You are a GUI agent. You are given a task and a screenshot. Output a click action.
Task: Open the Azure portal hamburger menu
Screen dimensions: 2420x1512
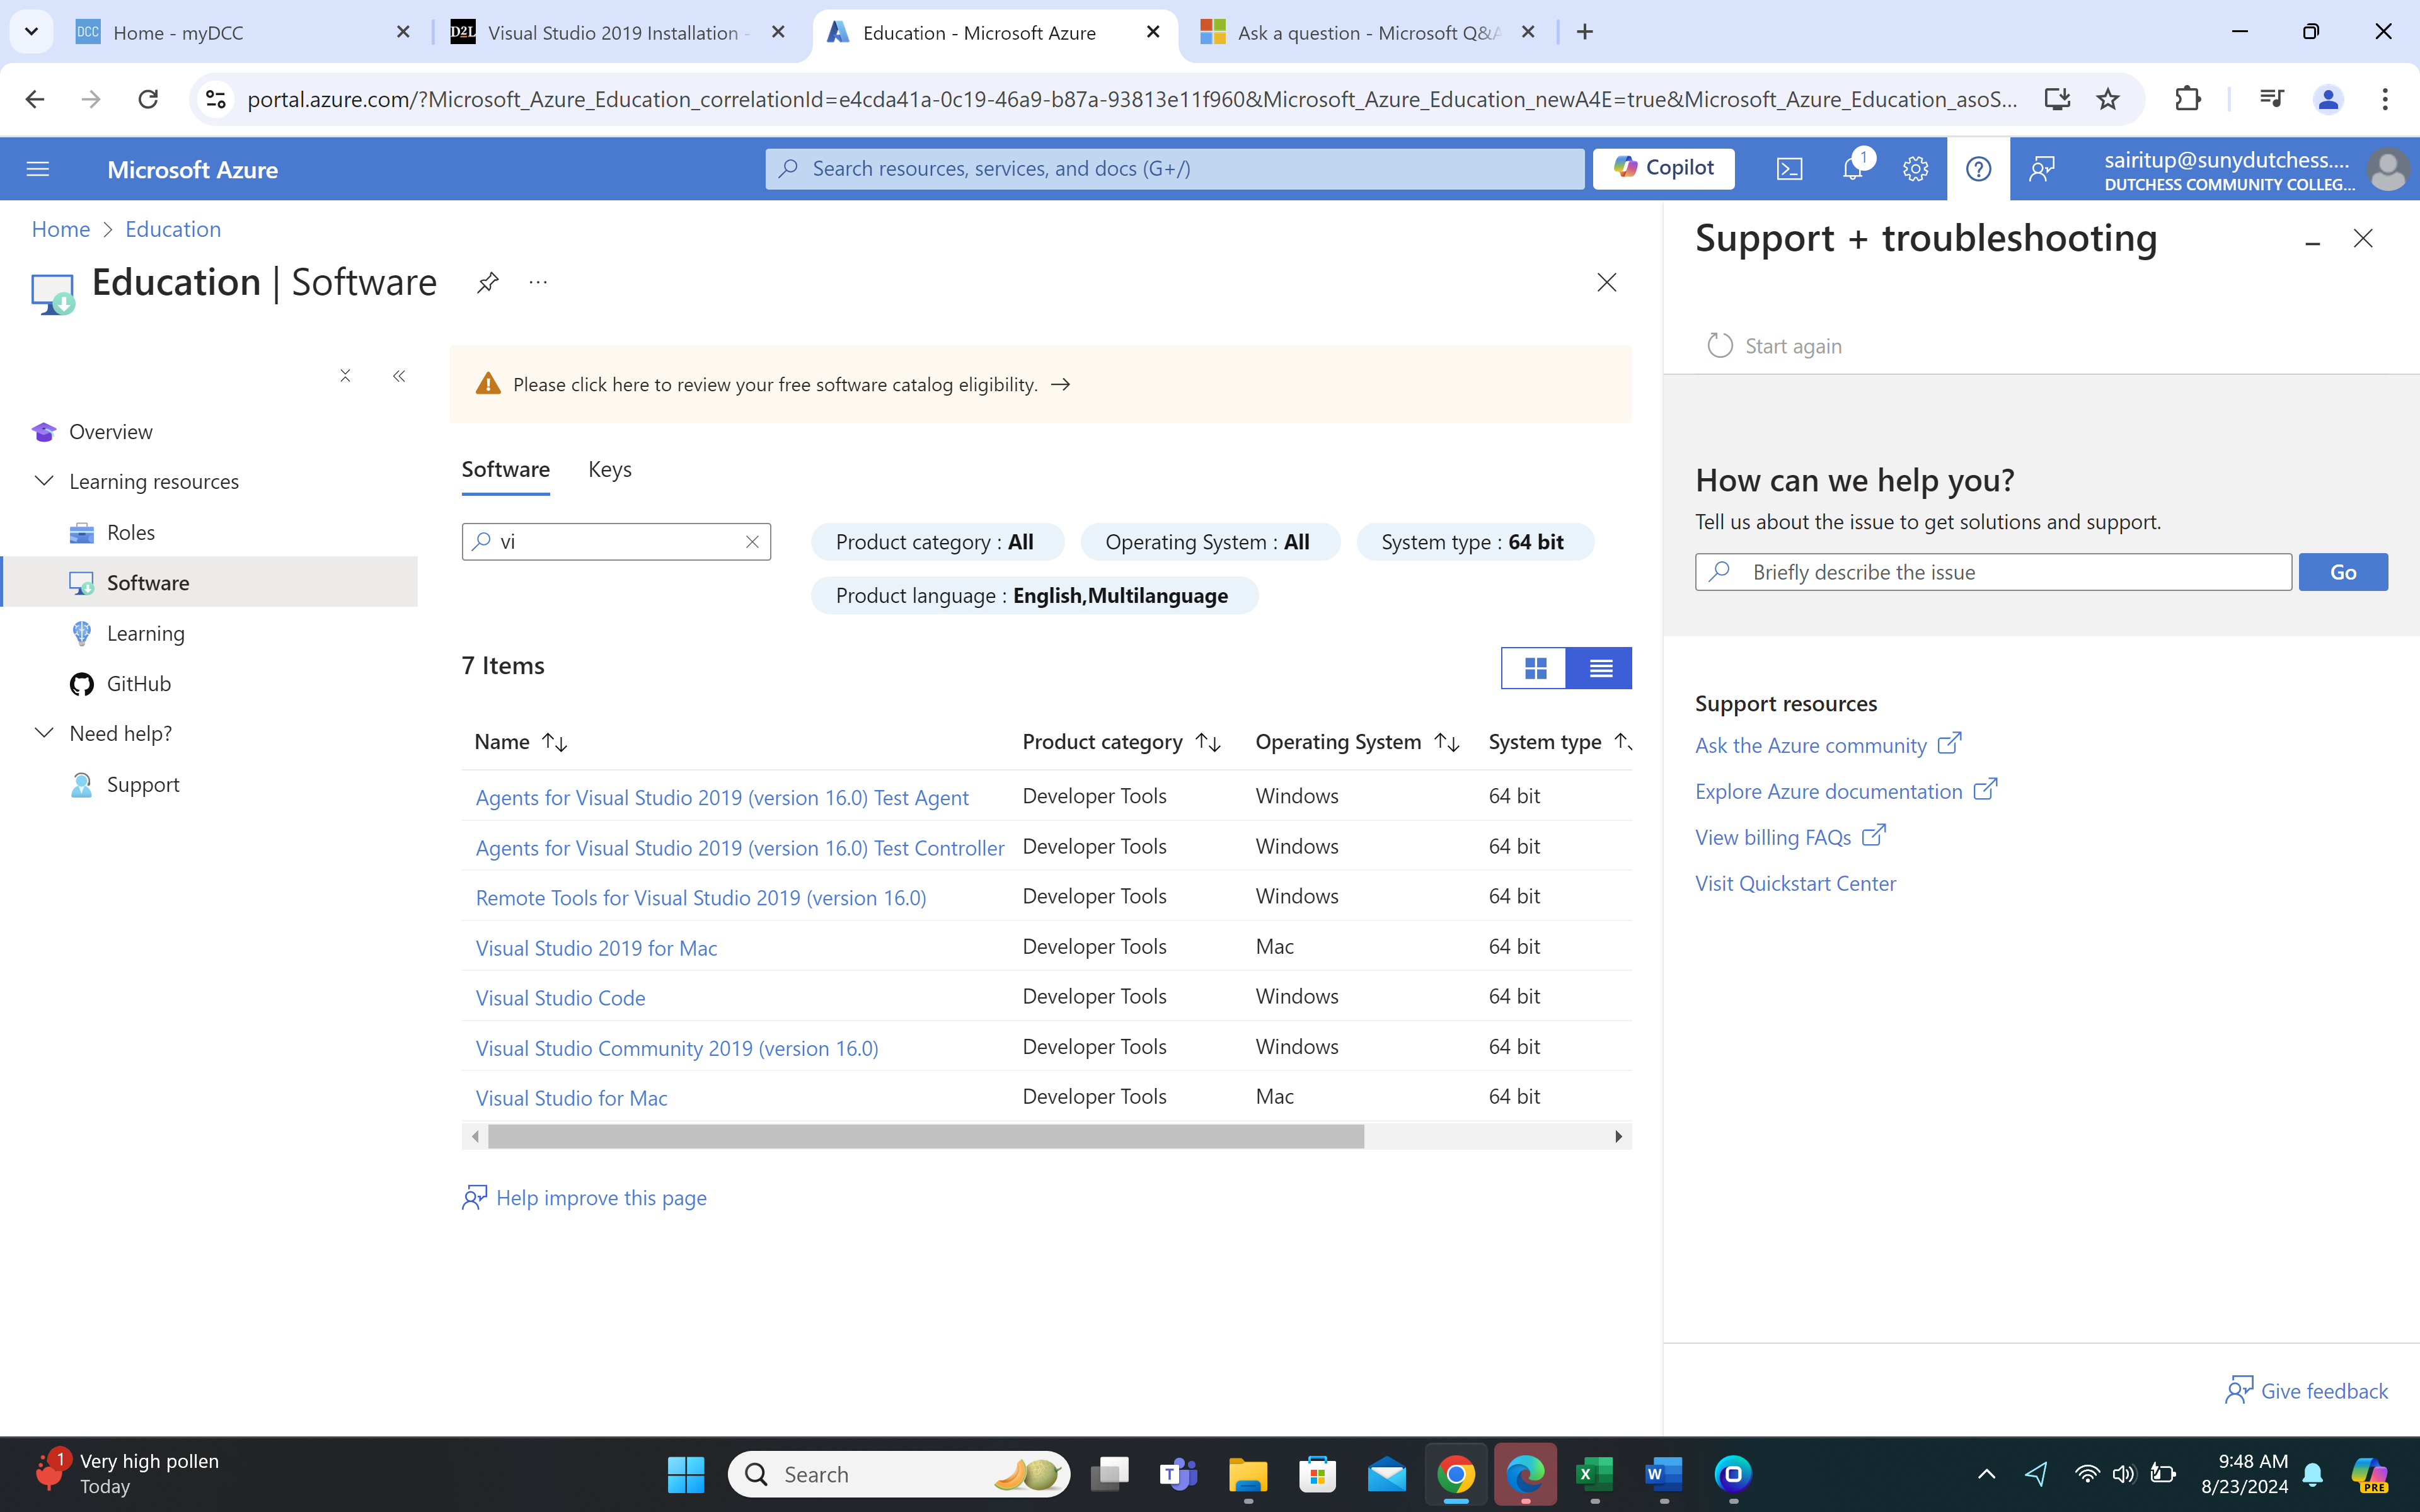(x=37, y=168)
